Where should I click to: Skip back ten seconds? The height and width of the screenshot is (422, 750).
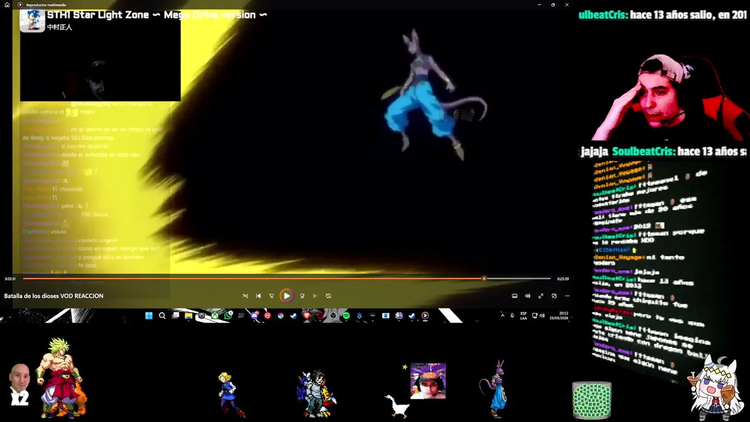(271, 296)
